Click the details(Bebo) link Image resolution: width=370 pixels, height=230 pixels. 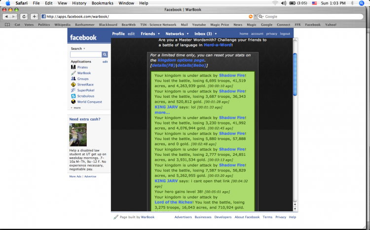point(191,65)
